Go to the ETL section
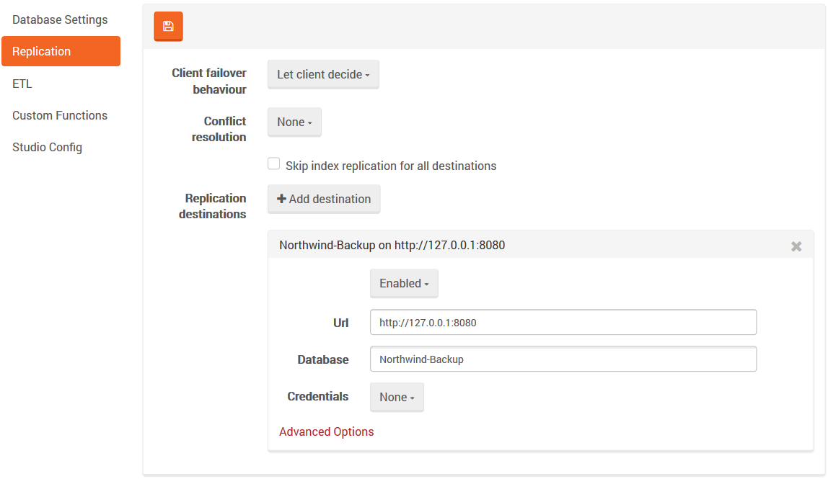 click(22, 84)
